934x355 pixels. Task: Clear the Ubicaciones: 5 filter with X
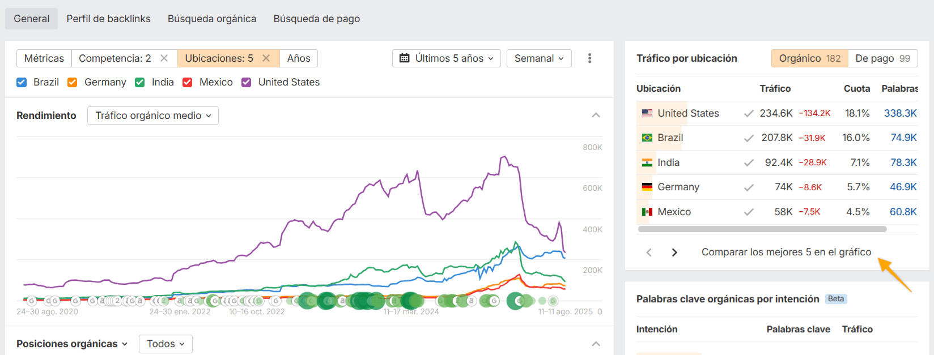(x=266, y=58)
